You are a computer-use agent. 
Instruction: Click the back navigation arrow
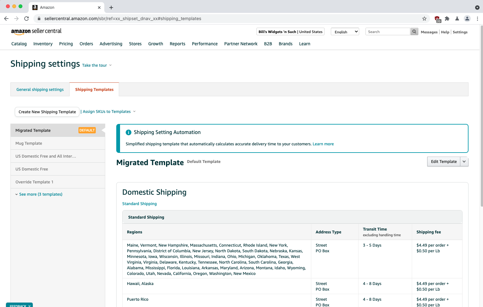(x=6, y=19)
